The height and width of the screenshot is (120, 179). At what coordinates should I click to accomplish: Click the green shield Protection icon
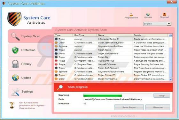15,50
